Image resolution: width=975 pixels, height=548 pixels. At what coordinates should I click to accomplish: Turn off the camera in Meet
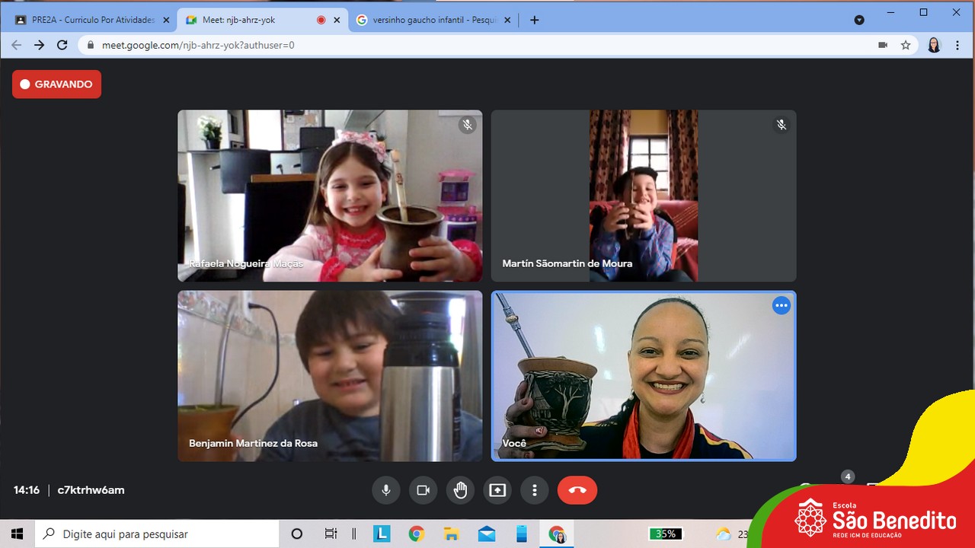click(423, 490)
